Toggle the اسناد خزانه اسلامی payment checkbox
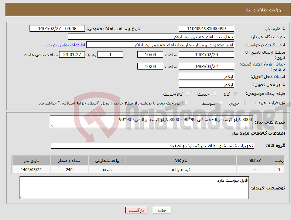 (185, 102)
